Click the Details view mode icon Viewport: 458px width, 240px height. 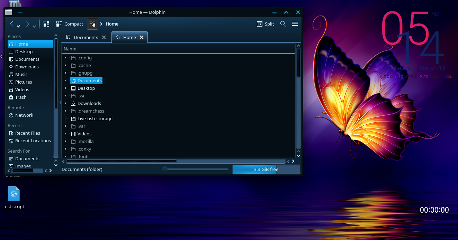click(x=92, y=24)
